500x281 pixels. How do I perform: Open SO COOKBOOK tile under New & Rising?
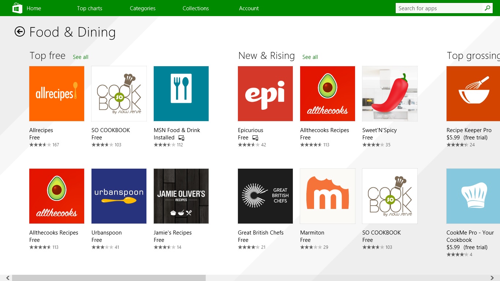(x=390, y=196)
